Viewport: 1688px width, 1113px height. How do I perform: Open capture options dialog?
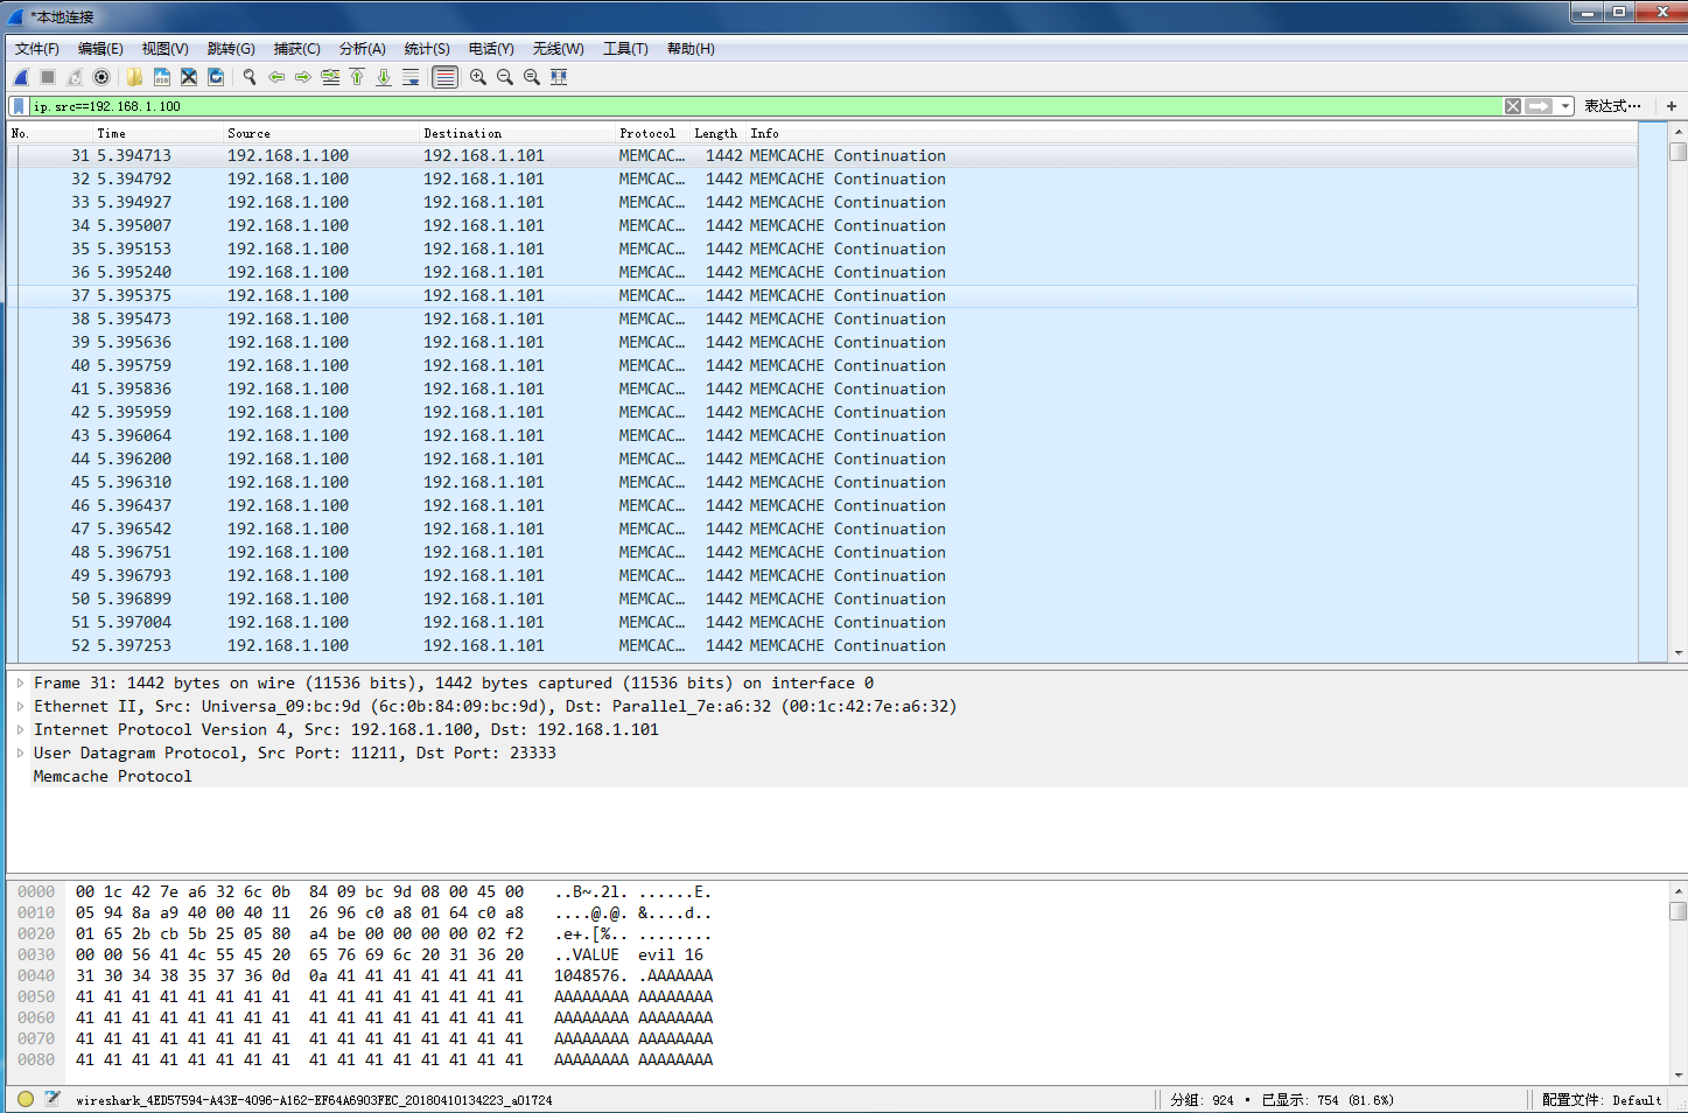pyautogui.click(x=101, y=78)
